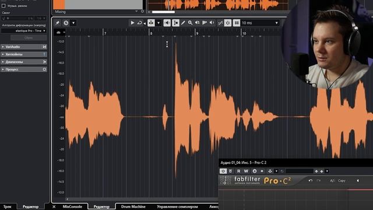
Task: Enable Write automation W button on plugin
Action: coord(246,171)
